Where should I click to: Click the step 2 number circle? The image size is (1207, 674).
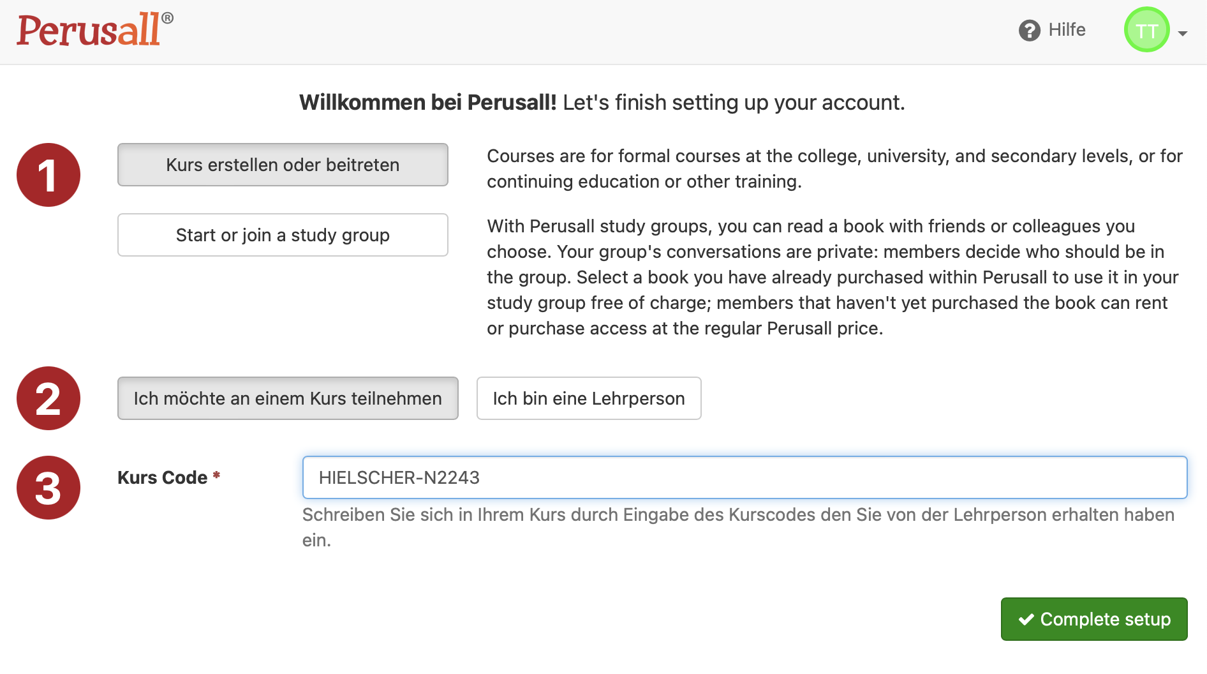[x=48, y=398]
